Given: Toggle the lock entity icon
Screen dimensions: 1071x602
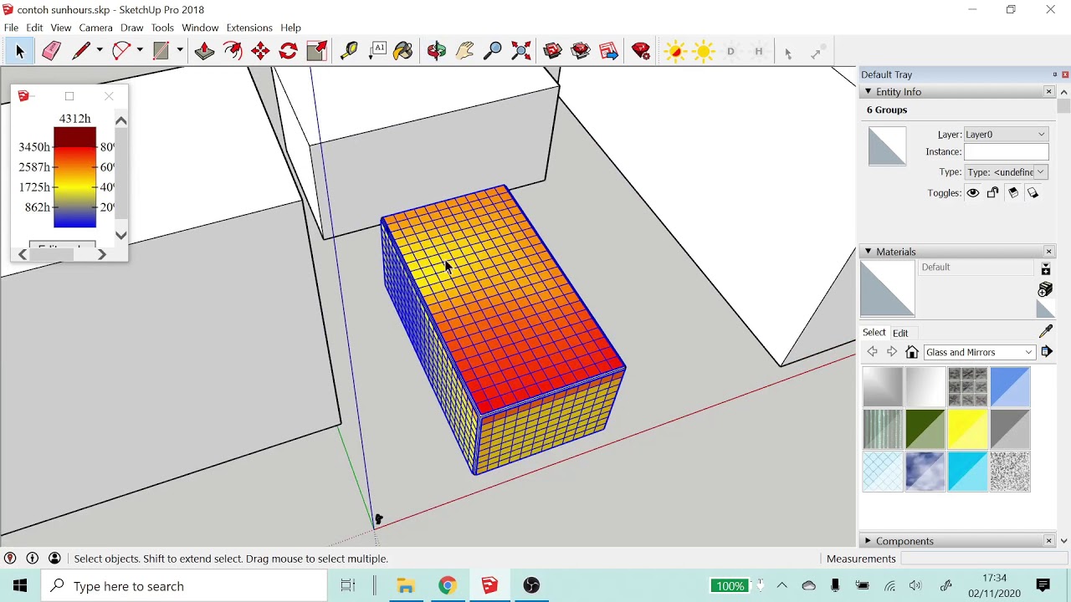Looking at the screenshot, I should point(993,193).
